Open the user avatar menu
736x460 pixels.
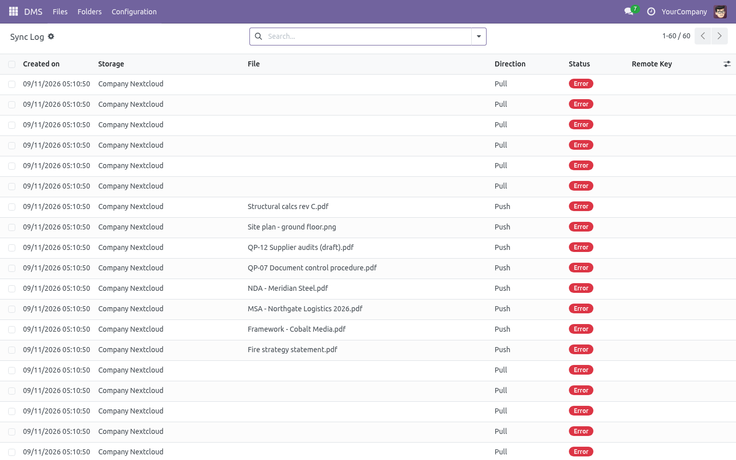720,11
